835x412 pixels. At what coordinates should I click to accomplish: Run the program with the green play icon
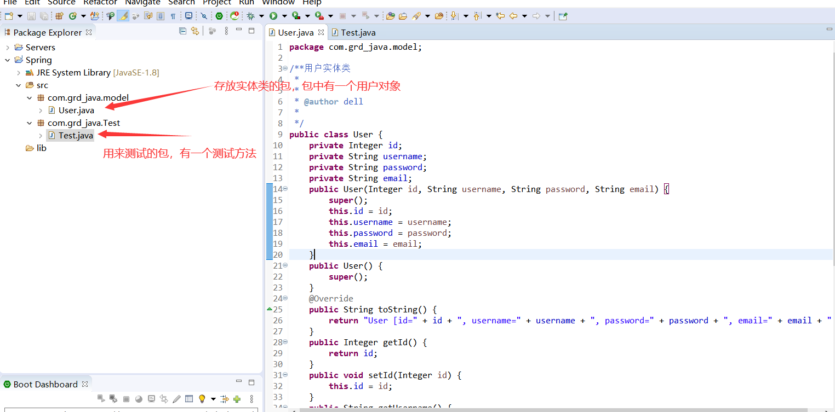point(273,16)
